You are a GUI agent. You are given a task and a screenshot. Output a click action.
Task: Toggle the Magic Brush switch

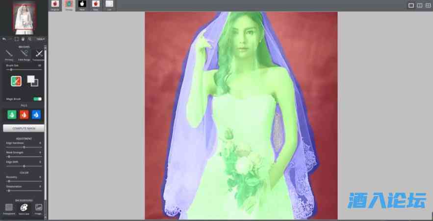[x=37, y=99]
